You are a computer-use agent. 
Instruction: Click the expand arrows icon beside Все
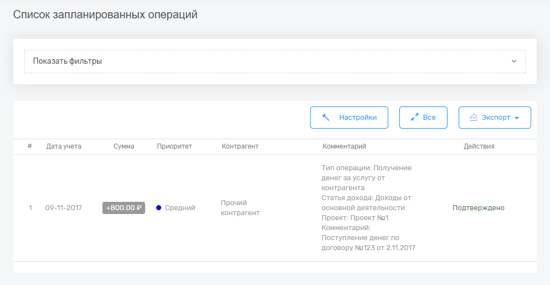[415, 117]
